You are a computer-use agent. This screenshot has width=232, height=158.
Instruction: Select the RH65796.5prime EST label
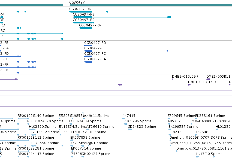click(x=137, y=121)
